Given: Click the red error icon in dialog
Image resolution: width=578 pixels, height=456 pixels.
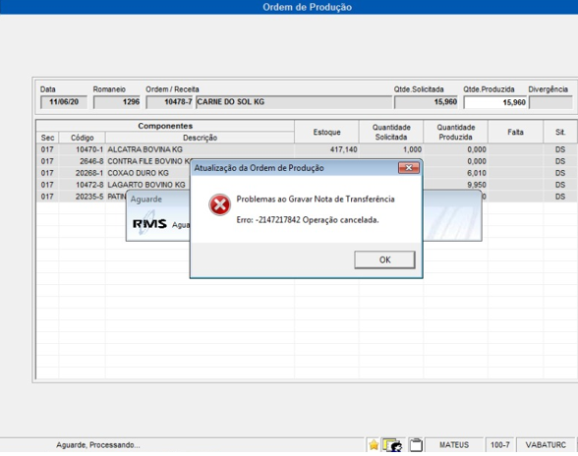Looking at the screenshot, I should tap(220, 204).
